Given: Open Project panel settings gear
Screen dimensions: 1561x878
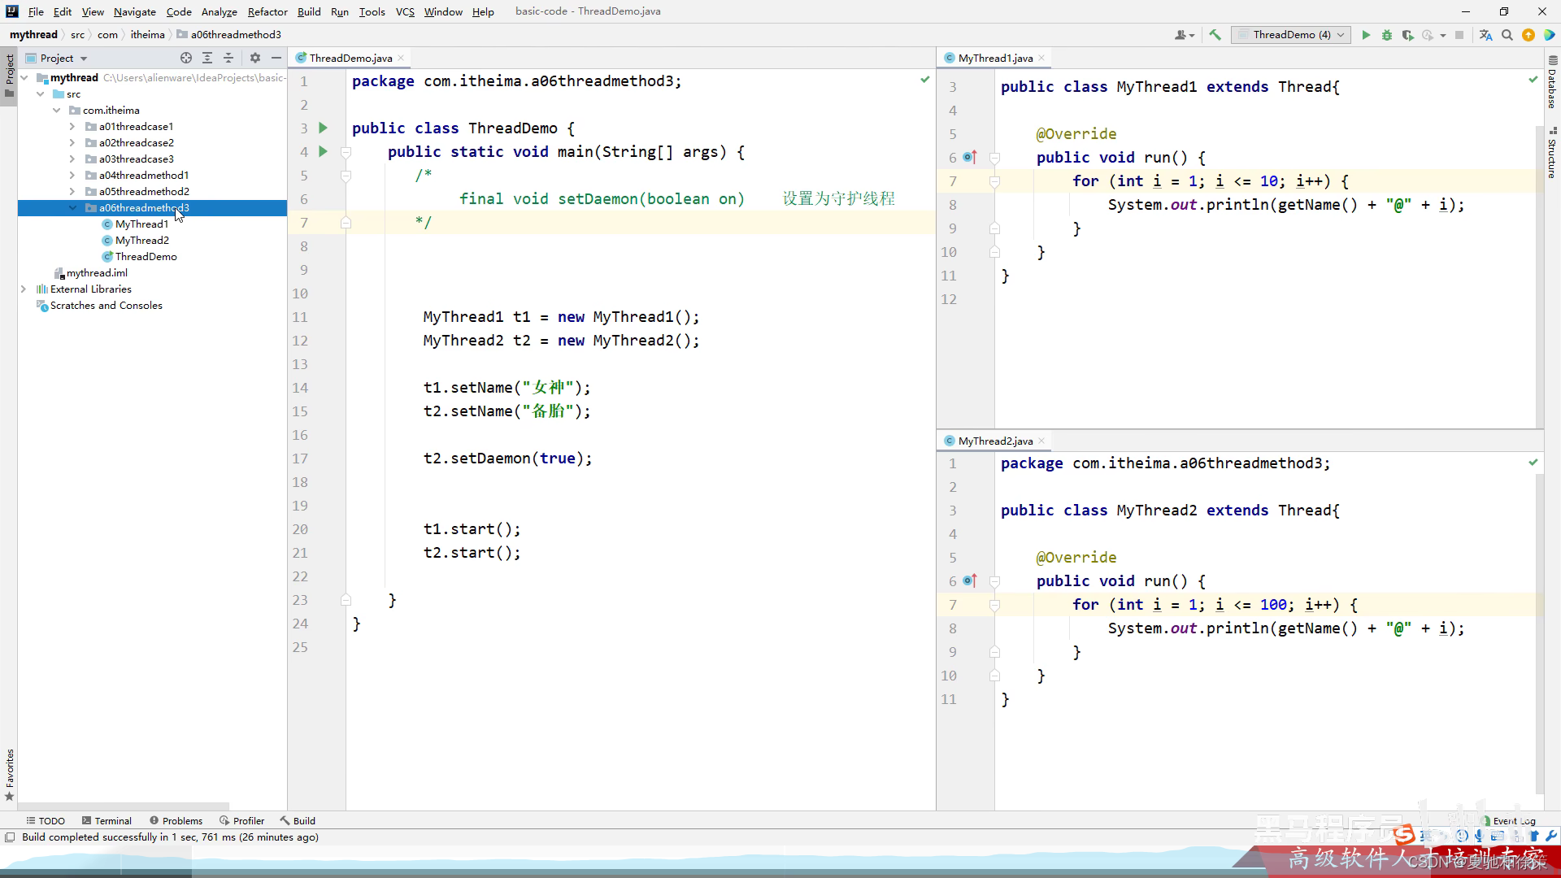Looking at the screenshot, I should point(255,58).
